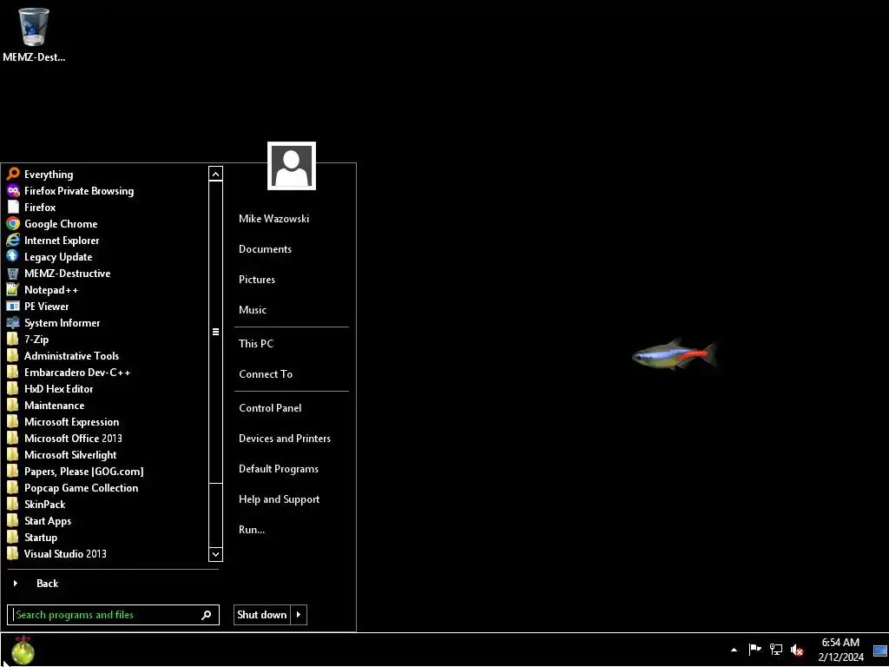Expand Startup folder
The image size is (889, 667).
[x=32, y=537]
